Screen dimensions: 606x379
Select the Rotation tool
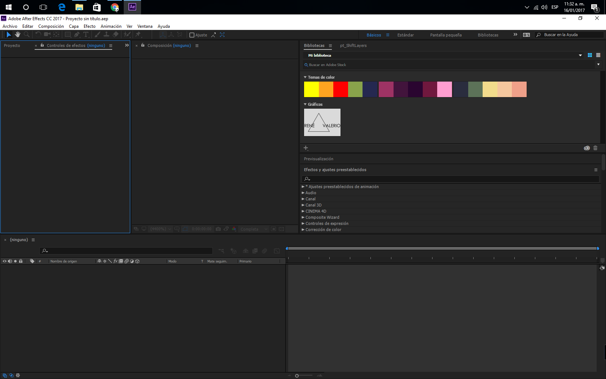pyautogui.click(x=38, y=35)
